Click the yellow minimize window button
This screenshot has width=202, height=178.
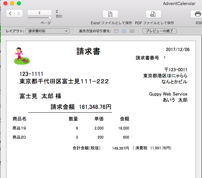(12, 3)
